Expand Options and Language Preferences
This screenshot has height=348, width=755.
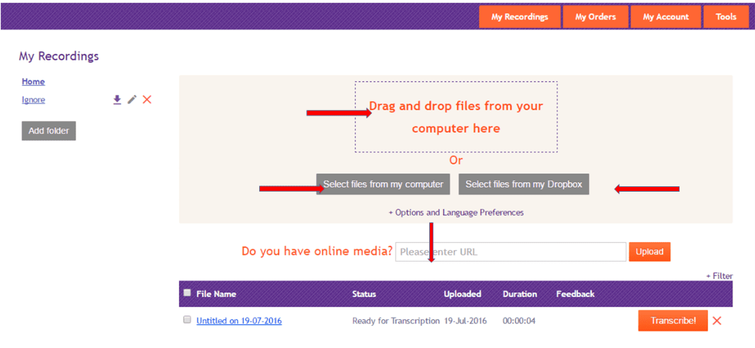click(x=456, y=213)
